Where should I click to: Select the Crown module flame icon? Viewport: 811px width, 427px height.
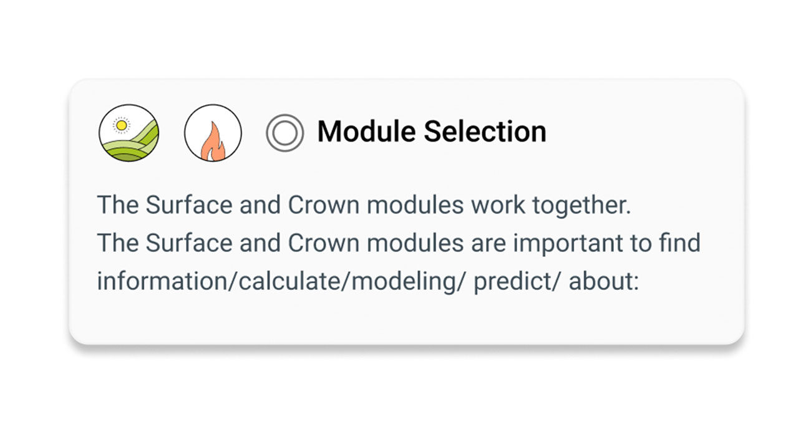[213, 133]
